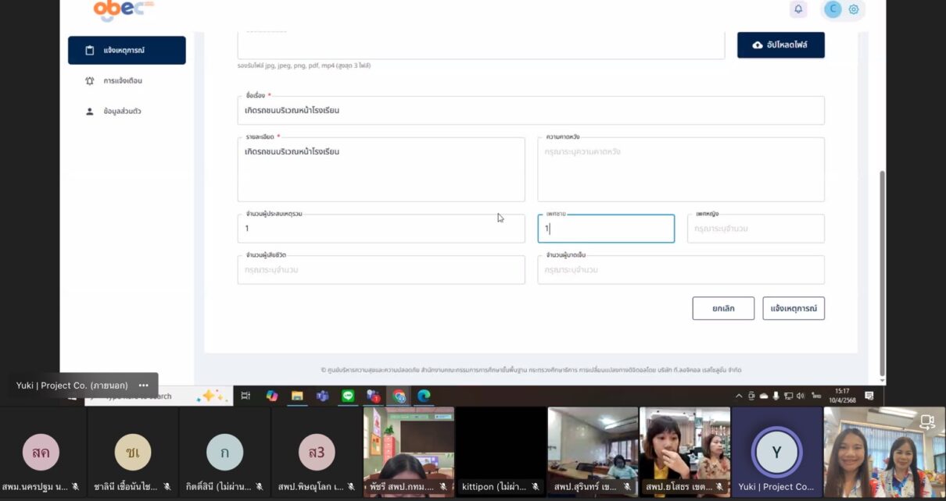Open Google Chrome from the taskbar

click(399, 396)
